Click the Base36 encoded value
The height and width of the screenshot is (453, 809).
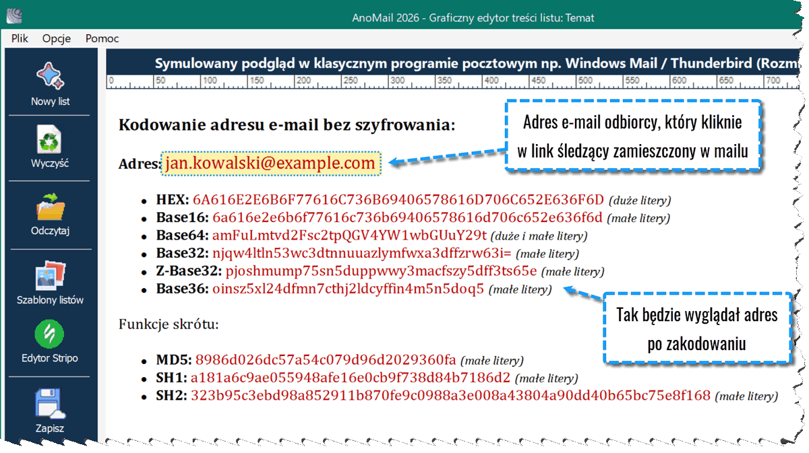point(348,289)
